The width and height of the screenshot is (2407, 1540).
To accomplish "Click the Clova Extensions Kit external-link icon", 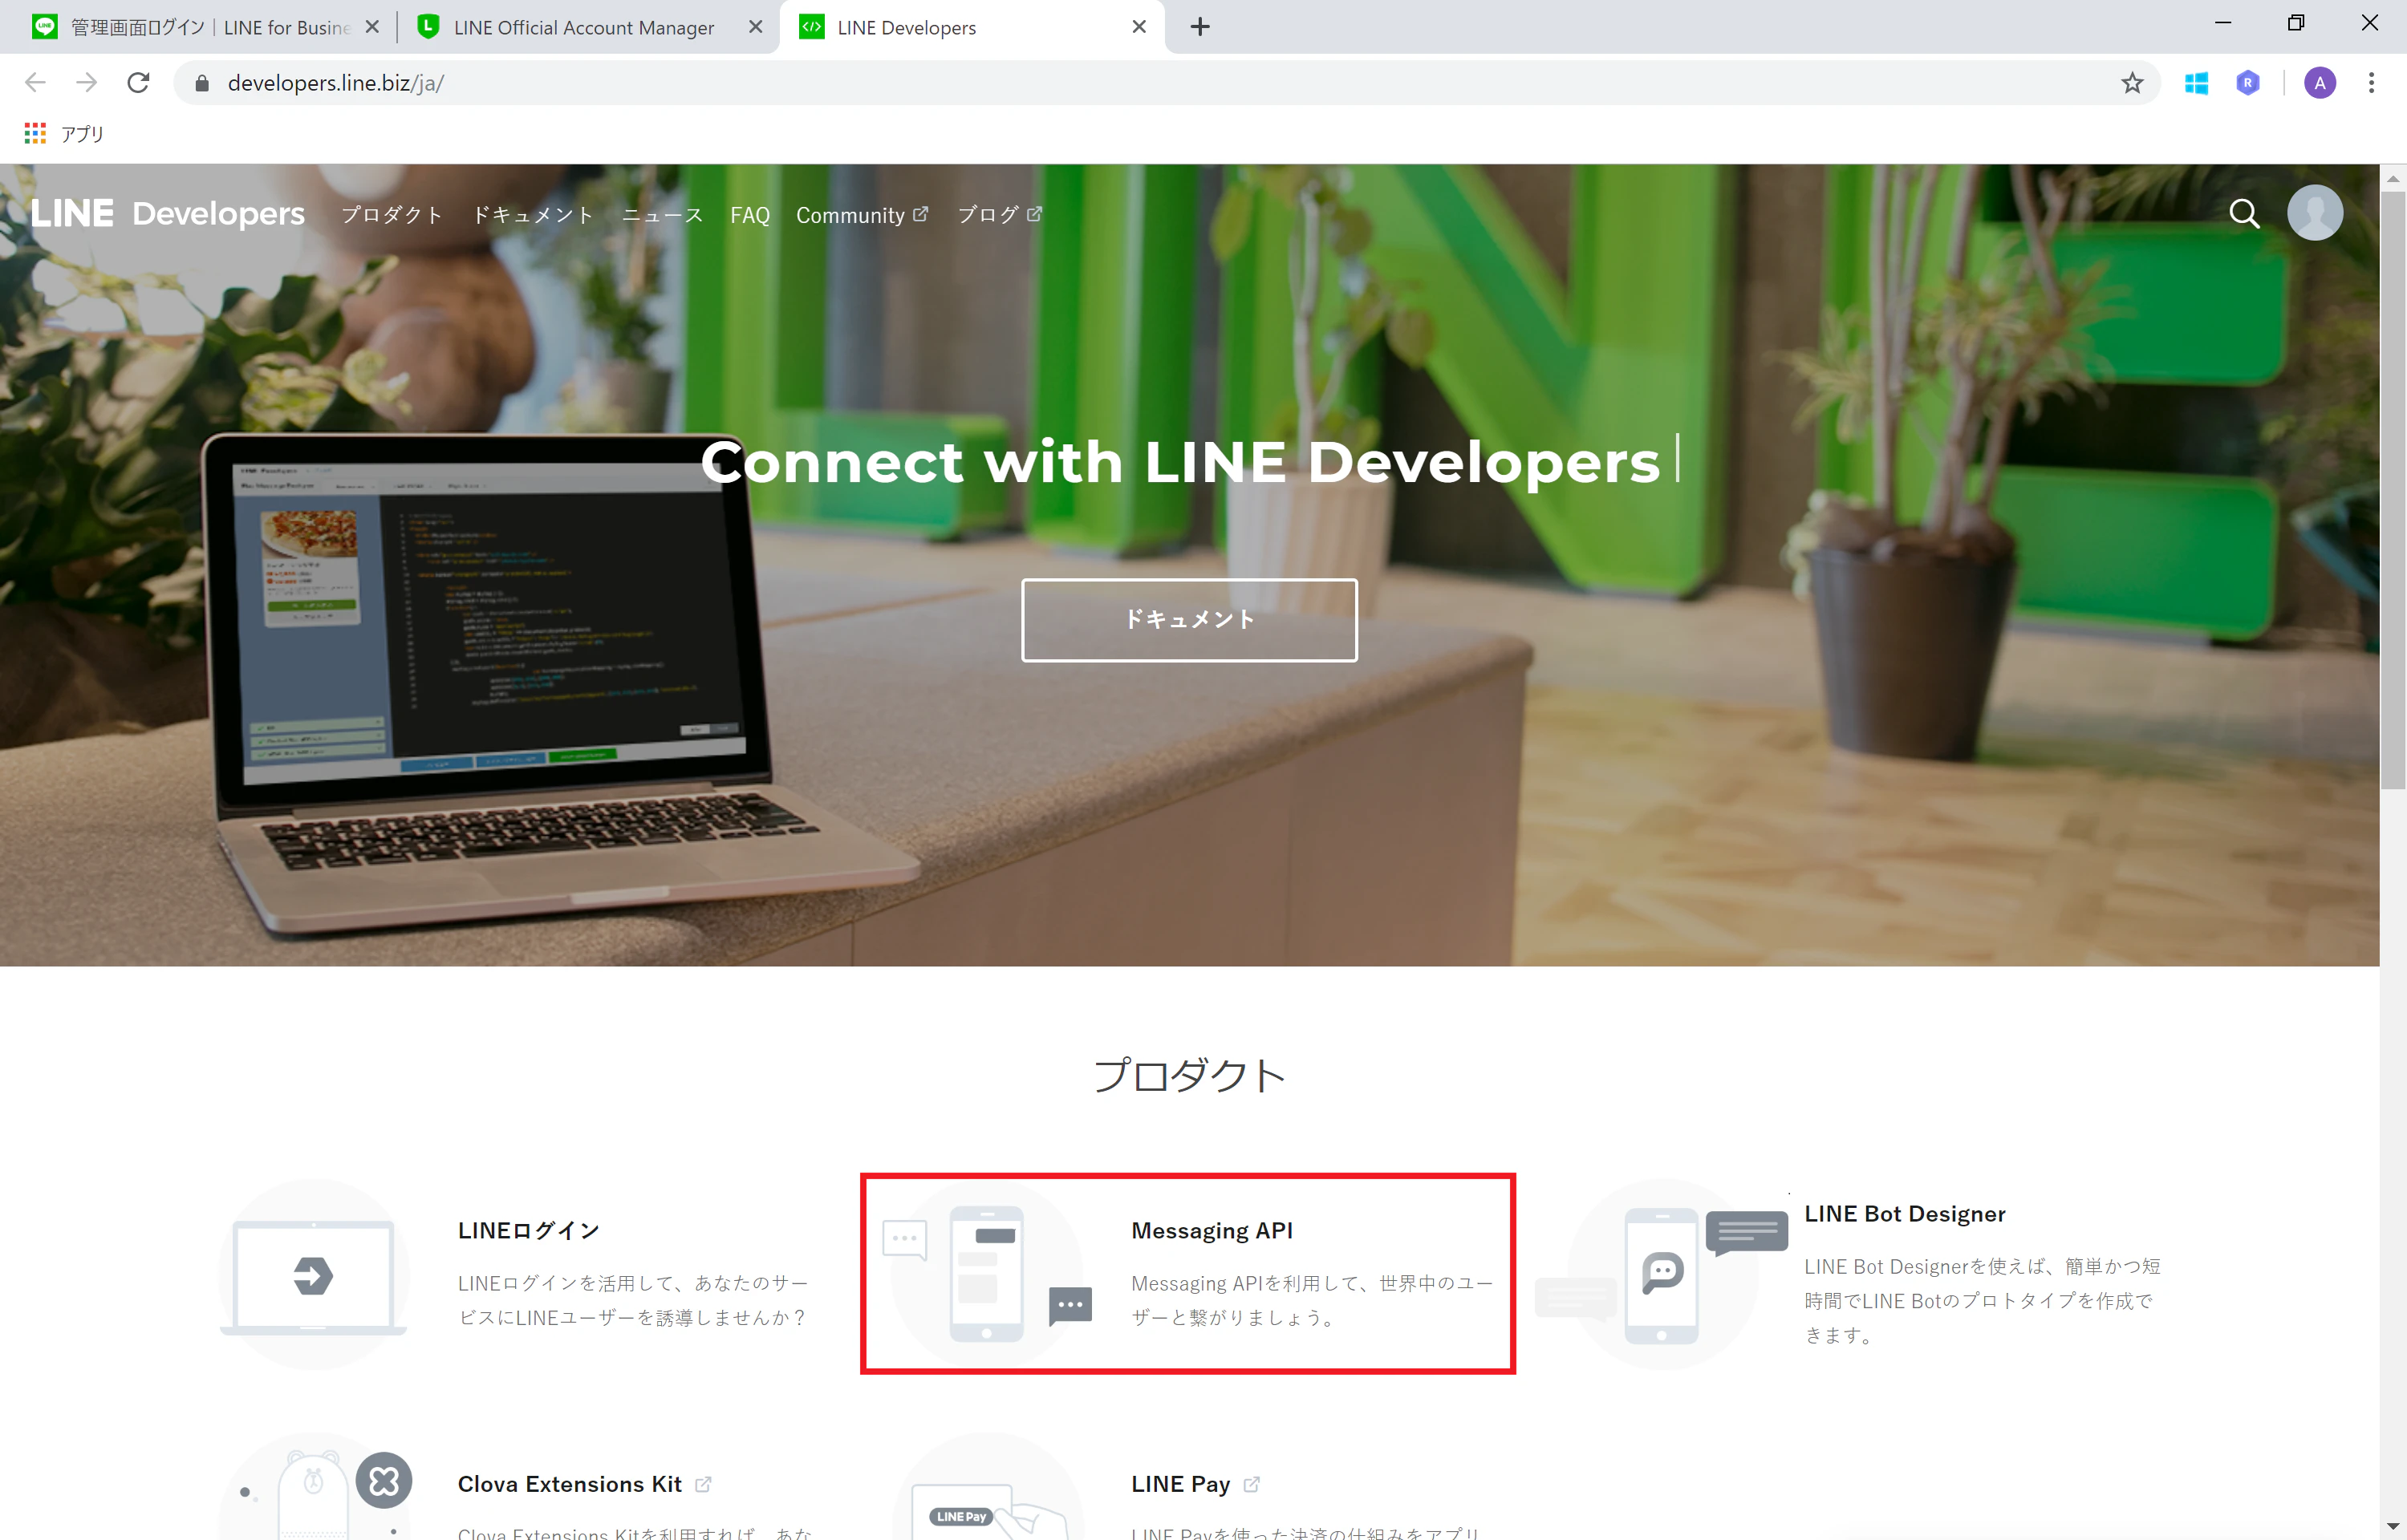I will click(x=703, y=1484).
